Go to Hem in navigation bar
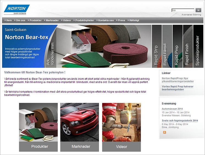Image resolution: width=205 pixels, height=155 pixels. click(x=8, y=20)
